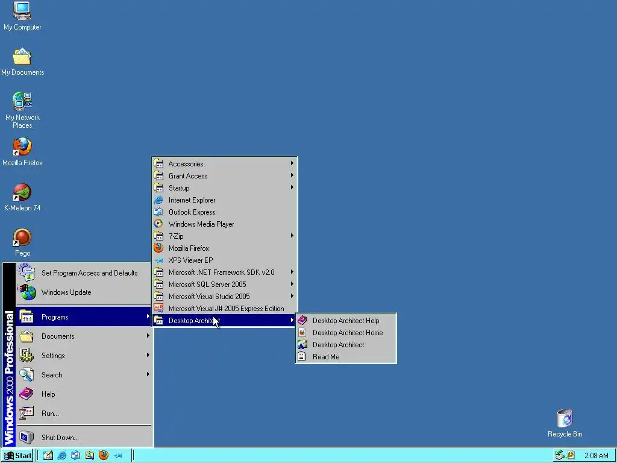Open Set Program Access and Defaults

pyautogui.click(x=83, y=273)
